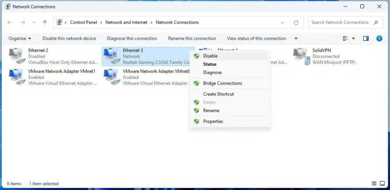Image resolution: width=390 pixels, height=190 pixels.
Task: Maximize the Network Connections window
Action: click(362, 7)
